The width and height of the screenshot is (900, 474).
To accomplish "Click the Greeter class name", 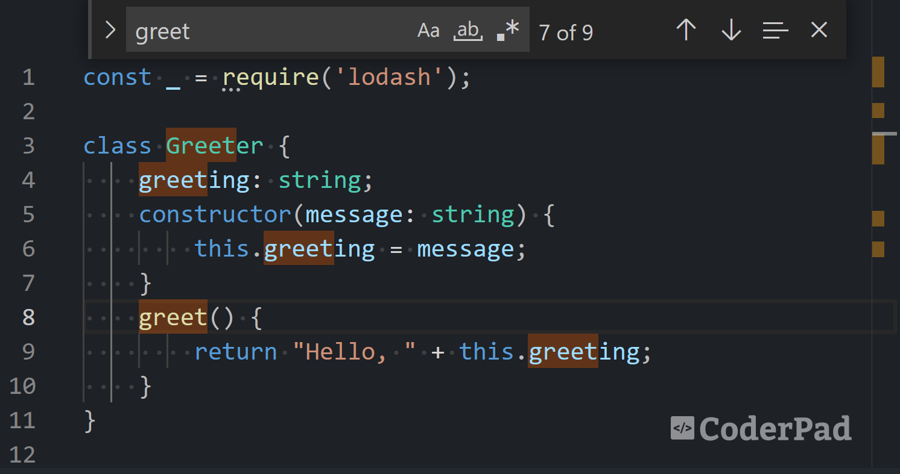I will click(214, 146).
